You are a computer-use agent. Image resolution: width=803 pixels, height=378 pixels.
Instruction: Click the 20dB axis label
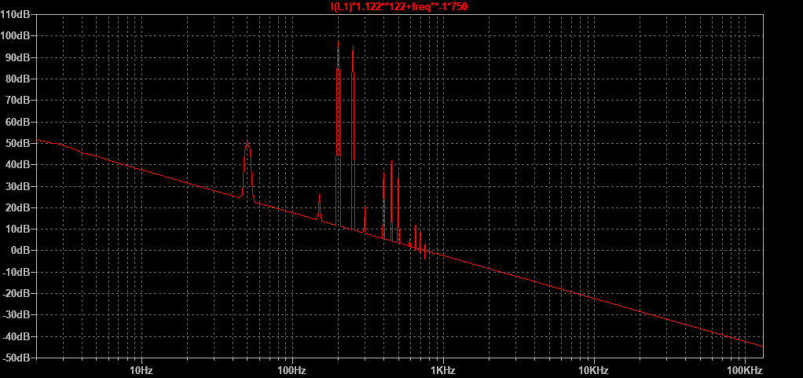pyautogui.click(x=18, y=207)
